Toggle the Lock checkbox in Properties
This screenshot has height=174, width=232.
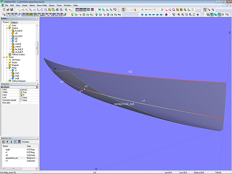[21, 97]
